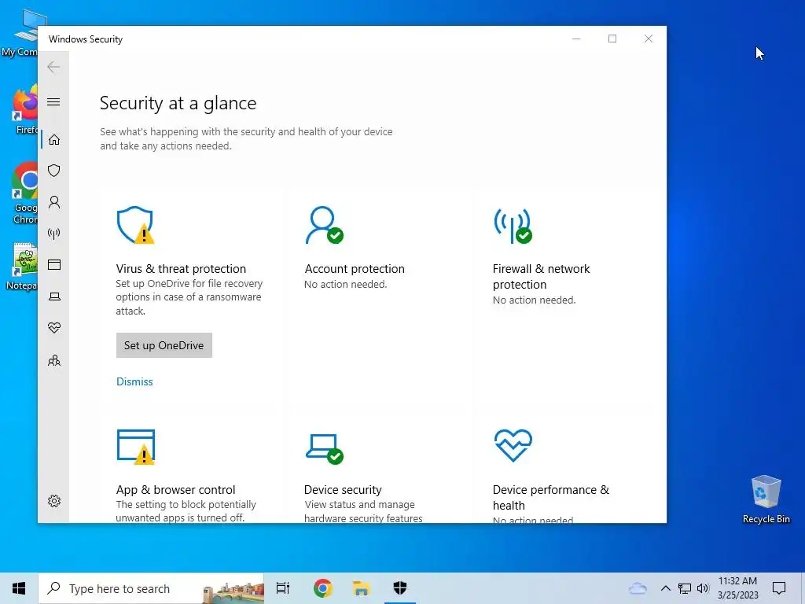The width and height of the screenshot is (805, 604).
Task: Select the Notepad++ desktop shortcut
Action: coord(24,267)
